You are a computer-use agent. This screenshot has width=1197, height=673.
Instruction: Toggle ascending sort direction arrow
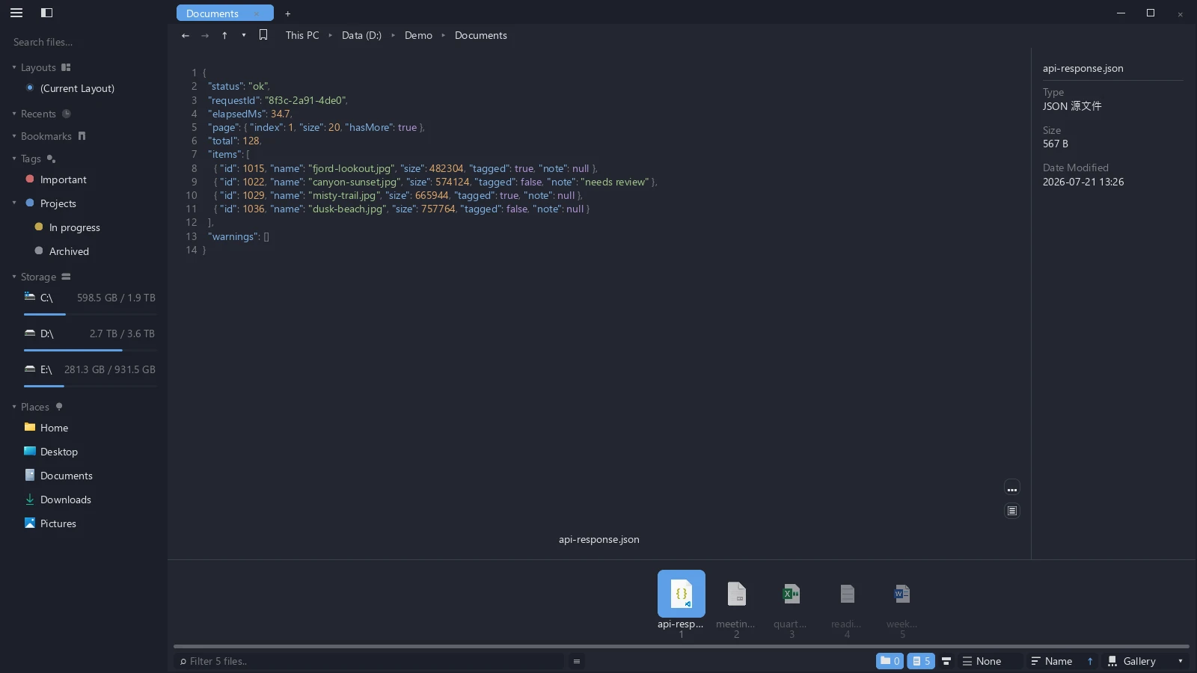(x=1090, y=661)
